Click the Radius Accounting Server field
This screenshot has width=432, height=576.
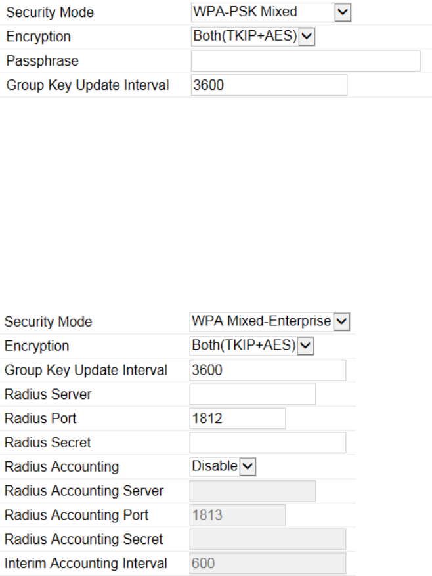point(253,491)
